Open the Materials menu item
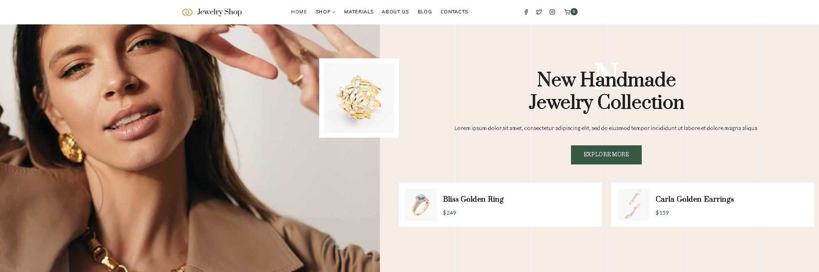The height and width of the screenshot is (272, 819). pyautogui.click(x=359, y=12)
